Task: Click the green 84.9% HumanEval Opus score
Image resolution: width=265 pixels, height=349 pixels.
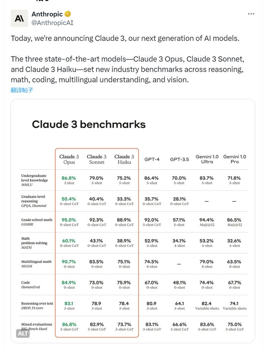Action: click(x=69, y=283)
